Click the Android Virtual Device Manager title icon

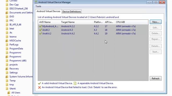(36, 2)
